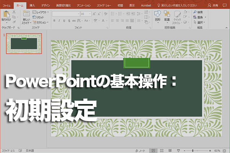Open the font size 16 dropdown
230x153 pixels.
90,14
